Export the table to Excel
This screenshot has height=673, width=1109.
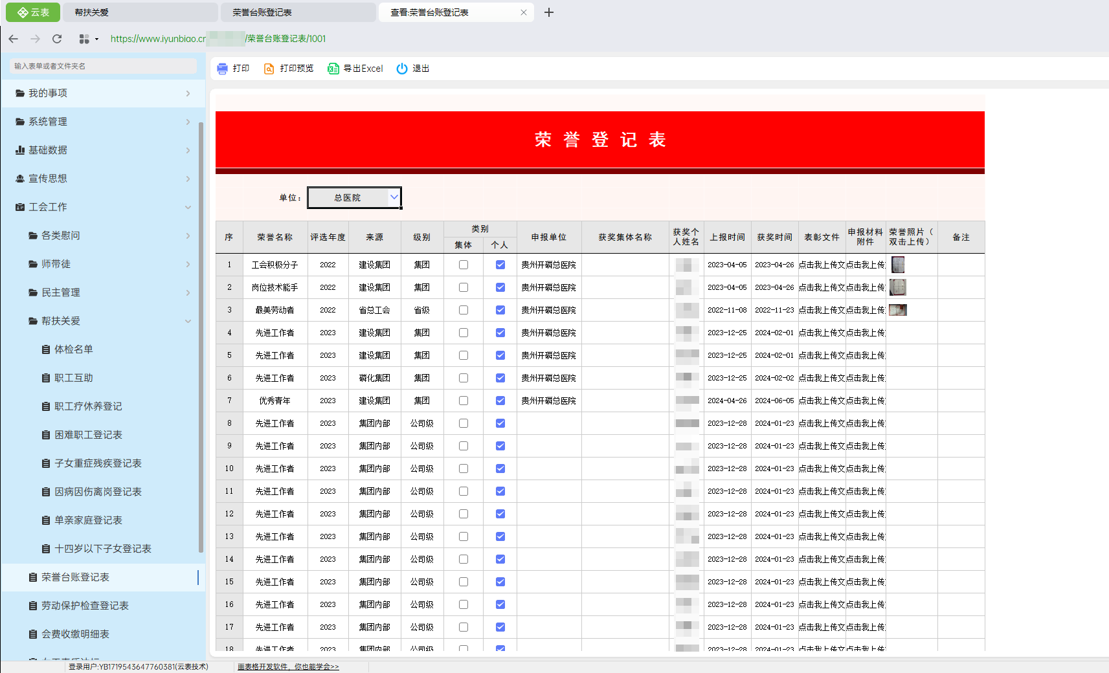355,69
